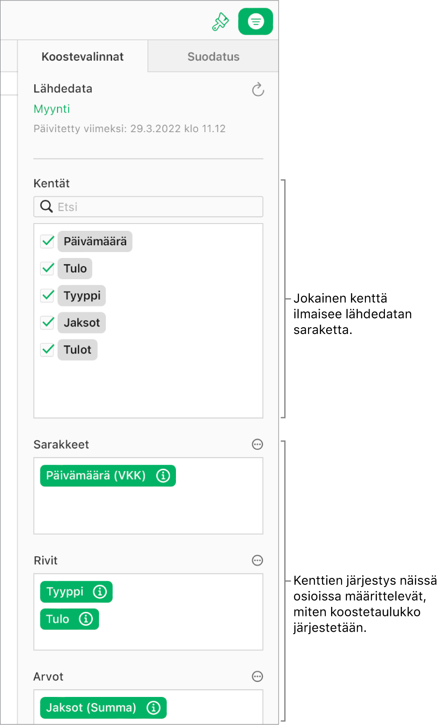Click the Format paintbrush icon
This screenshot has height=725, width=441.
click(220, 22)
